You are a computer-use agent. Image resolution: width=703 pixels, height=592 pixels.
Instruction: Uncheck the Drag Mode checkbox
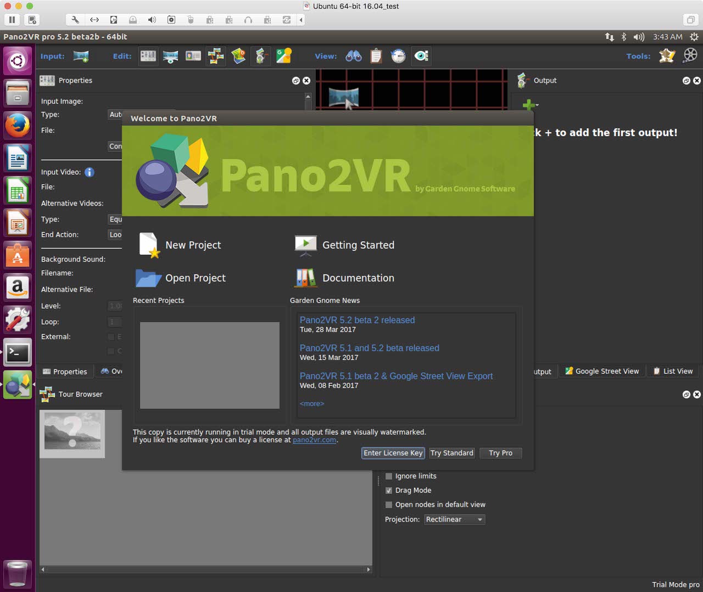(389, 490)
